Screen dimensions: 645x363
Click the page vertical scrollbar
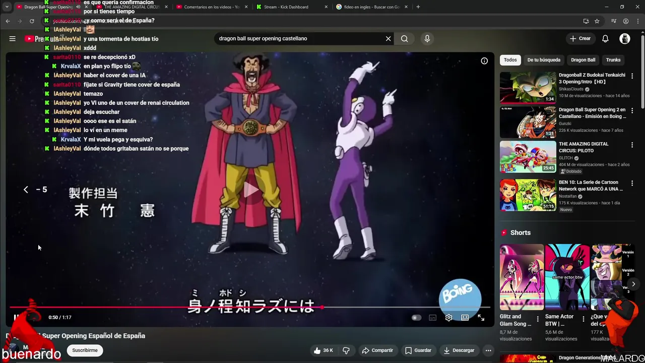[642, 71]
